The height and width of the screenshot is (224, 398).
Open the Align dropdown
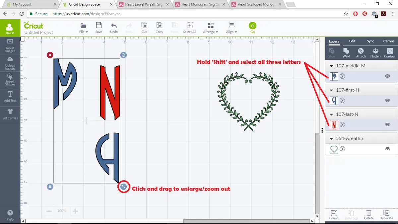click(232, 28)
